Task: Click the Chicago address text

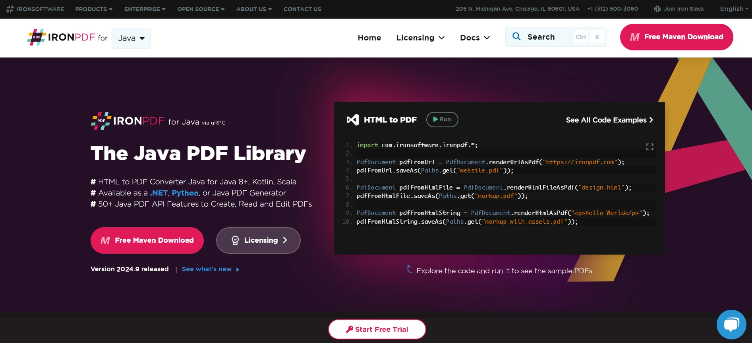Action: click(x=518, y=9)
